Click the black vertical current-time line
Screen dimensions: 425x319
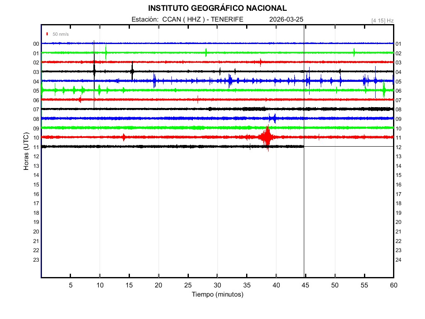(x=304, y=208)
